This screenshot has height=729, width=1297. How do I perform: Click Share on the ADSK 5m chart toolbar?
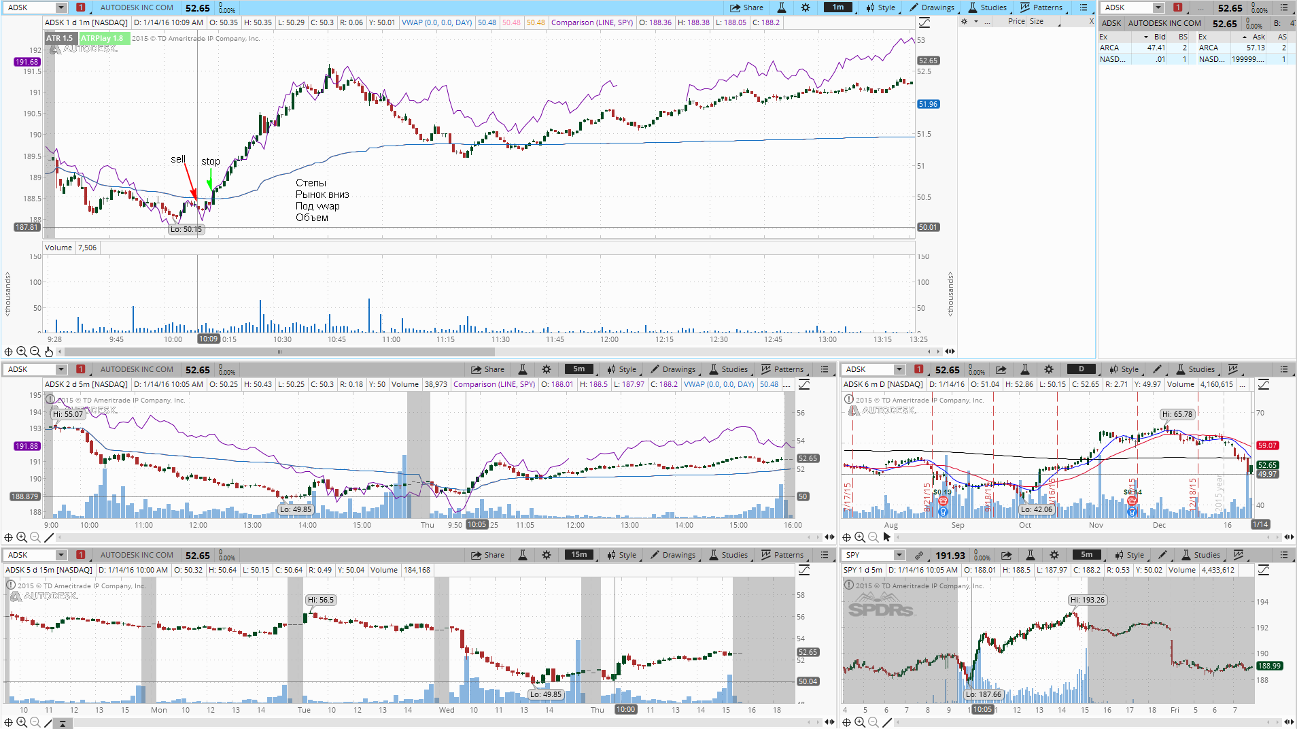[487, 369]
